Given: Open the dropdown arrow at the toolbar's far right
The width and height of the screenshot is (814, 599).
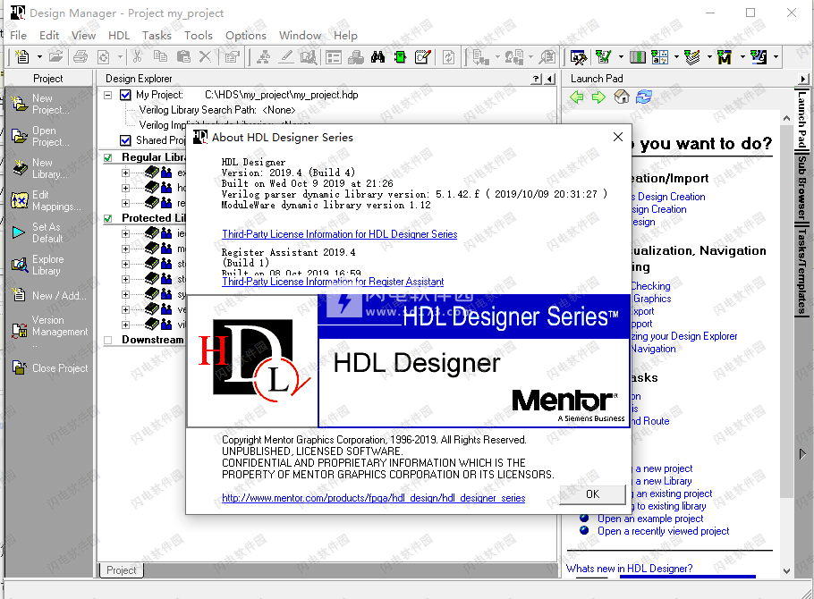Looking at the screenshot, I should pyautogui.click(x=776, y=56).
